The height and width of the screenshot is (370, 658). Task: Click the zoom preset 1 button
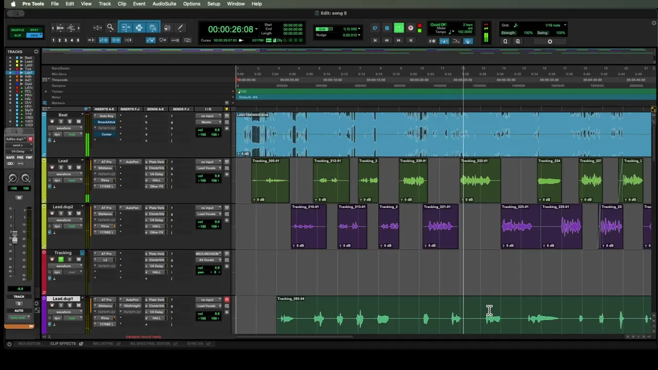coord(53,40)
